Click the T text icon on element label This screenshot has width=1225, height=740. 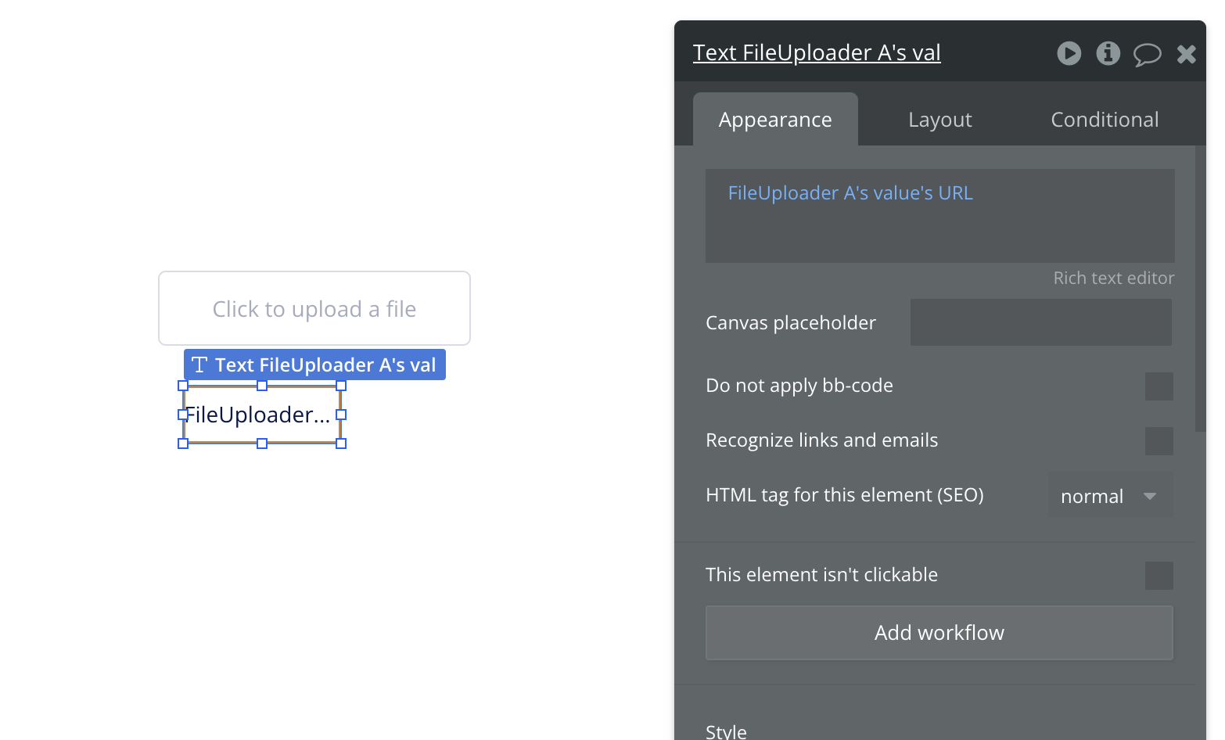[x=199, y=365]
